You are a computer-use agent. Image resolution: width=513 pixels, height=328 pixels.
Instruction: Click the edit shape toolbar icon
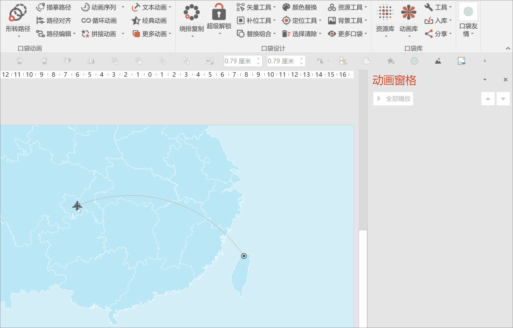click(x=367, y=61)
